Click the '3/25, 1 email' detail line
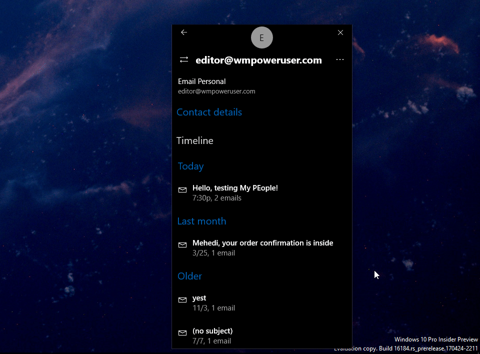 point(213,253)
